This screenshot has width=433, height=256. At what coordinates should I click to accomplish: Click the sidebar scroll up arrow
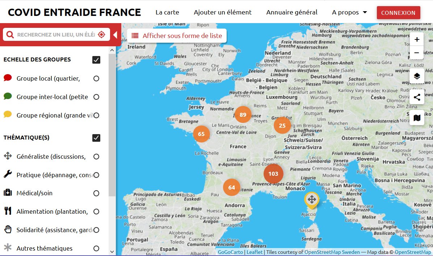[x=112, y=50]
